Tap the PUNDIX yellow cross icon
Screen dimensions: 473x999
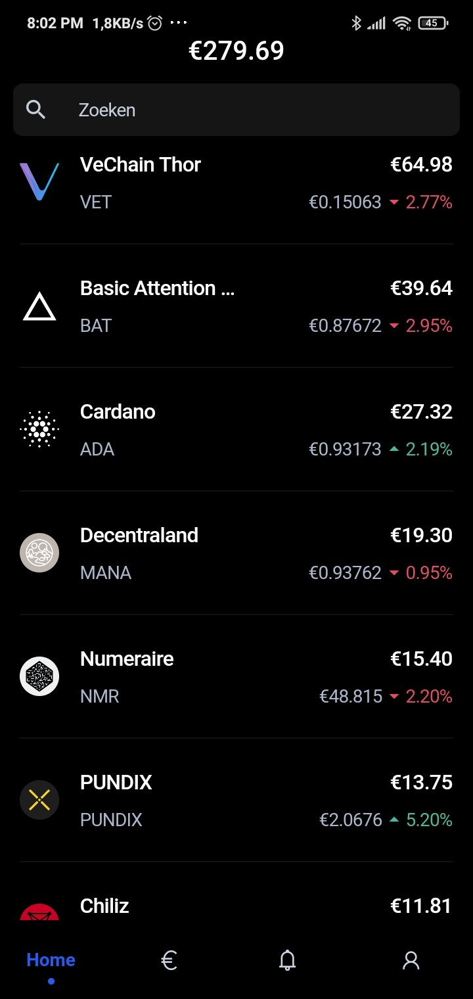39,800
